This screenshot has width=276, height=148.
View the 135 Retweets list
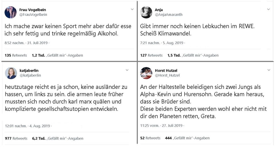16,55
